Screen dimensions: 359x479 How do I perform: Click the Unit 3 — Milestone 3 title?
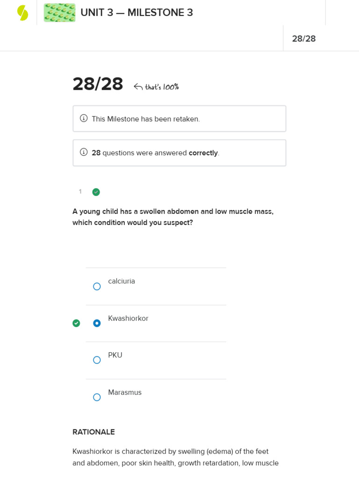click(136, 13)
